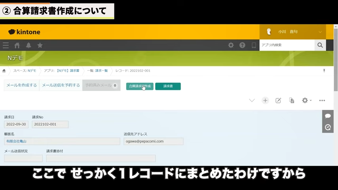Image resolution: width=338 pixels, height=190 pixels.
Task: Open settings gear in header bar
Action: [231, 45]
